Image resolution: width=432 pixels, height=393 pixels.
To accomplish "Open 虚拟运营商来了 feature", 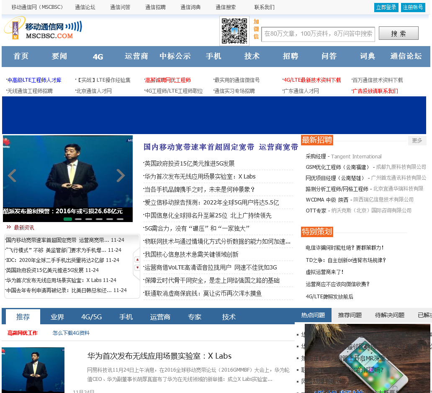I will coord(324,272).
